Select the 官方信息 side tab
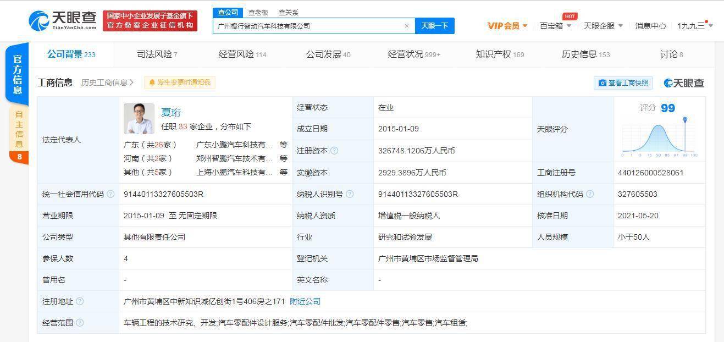The width and height of the screenshot is (724, 342). coord(18,74)
